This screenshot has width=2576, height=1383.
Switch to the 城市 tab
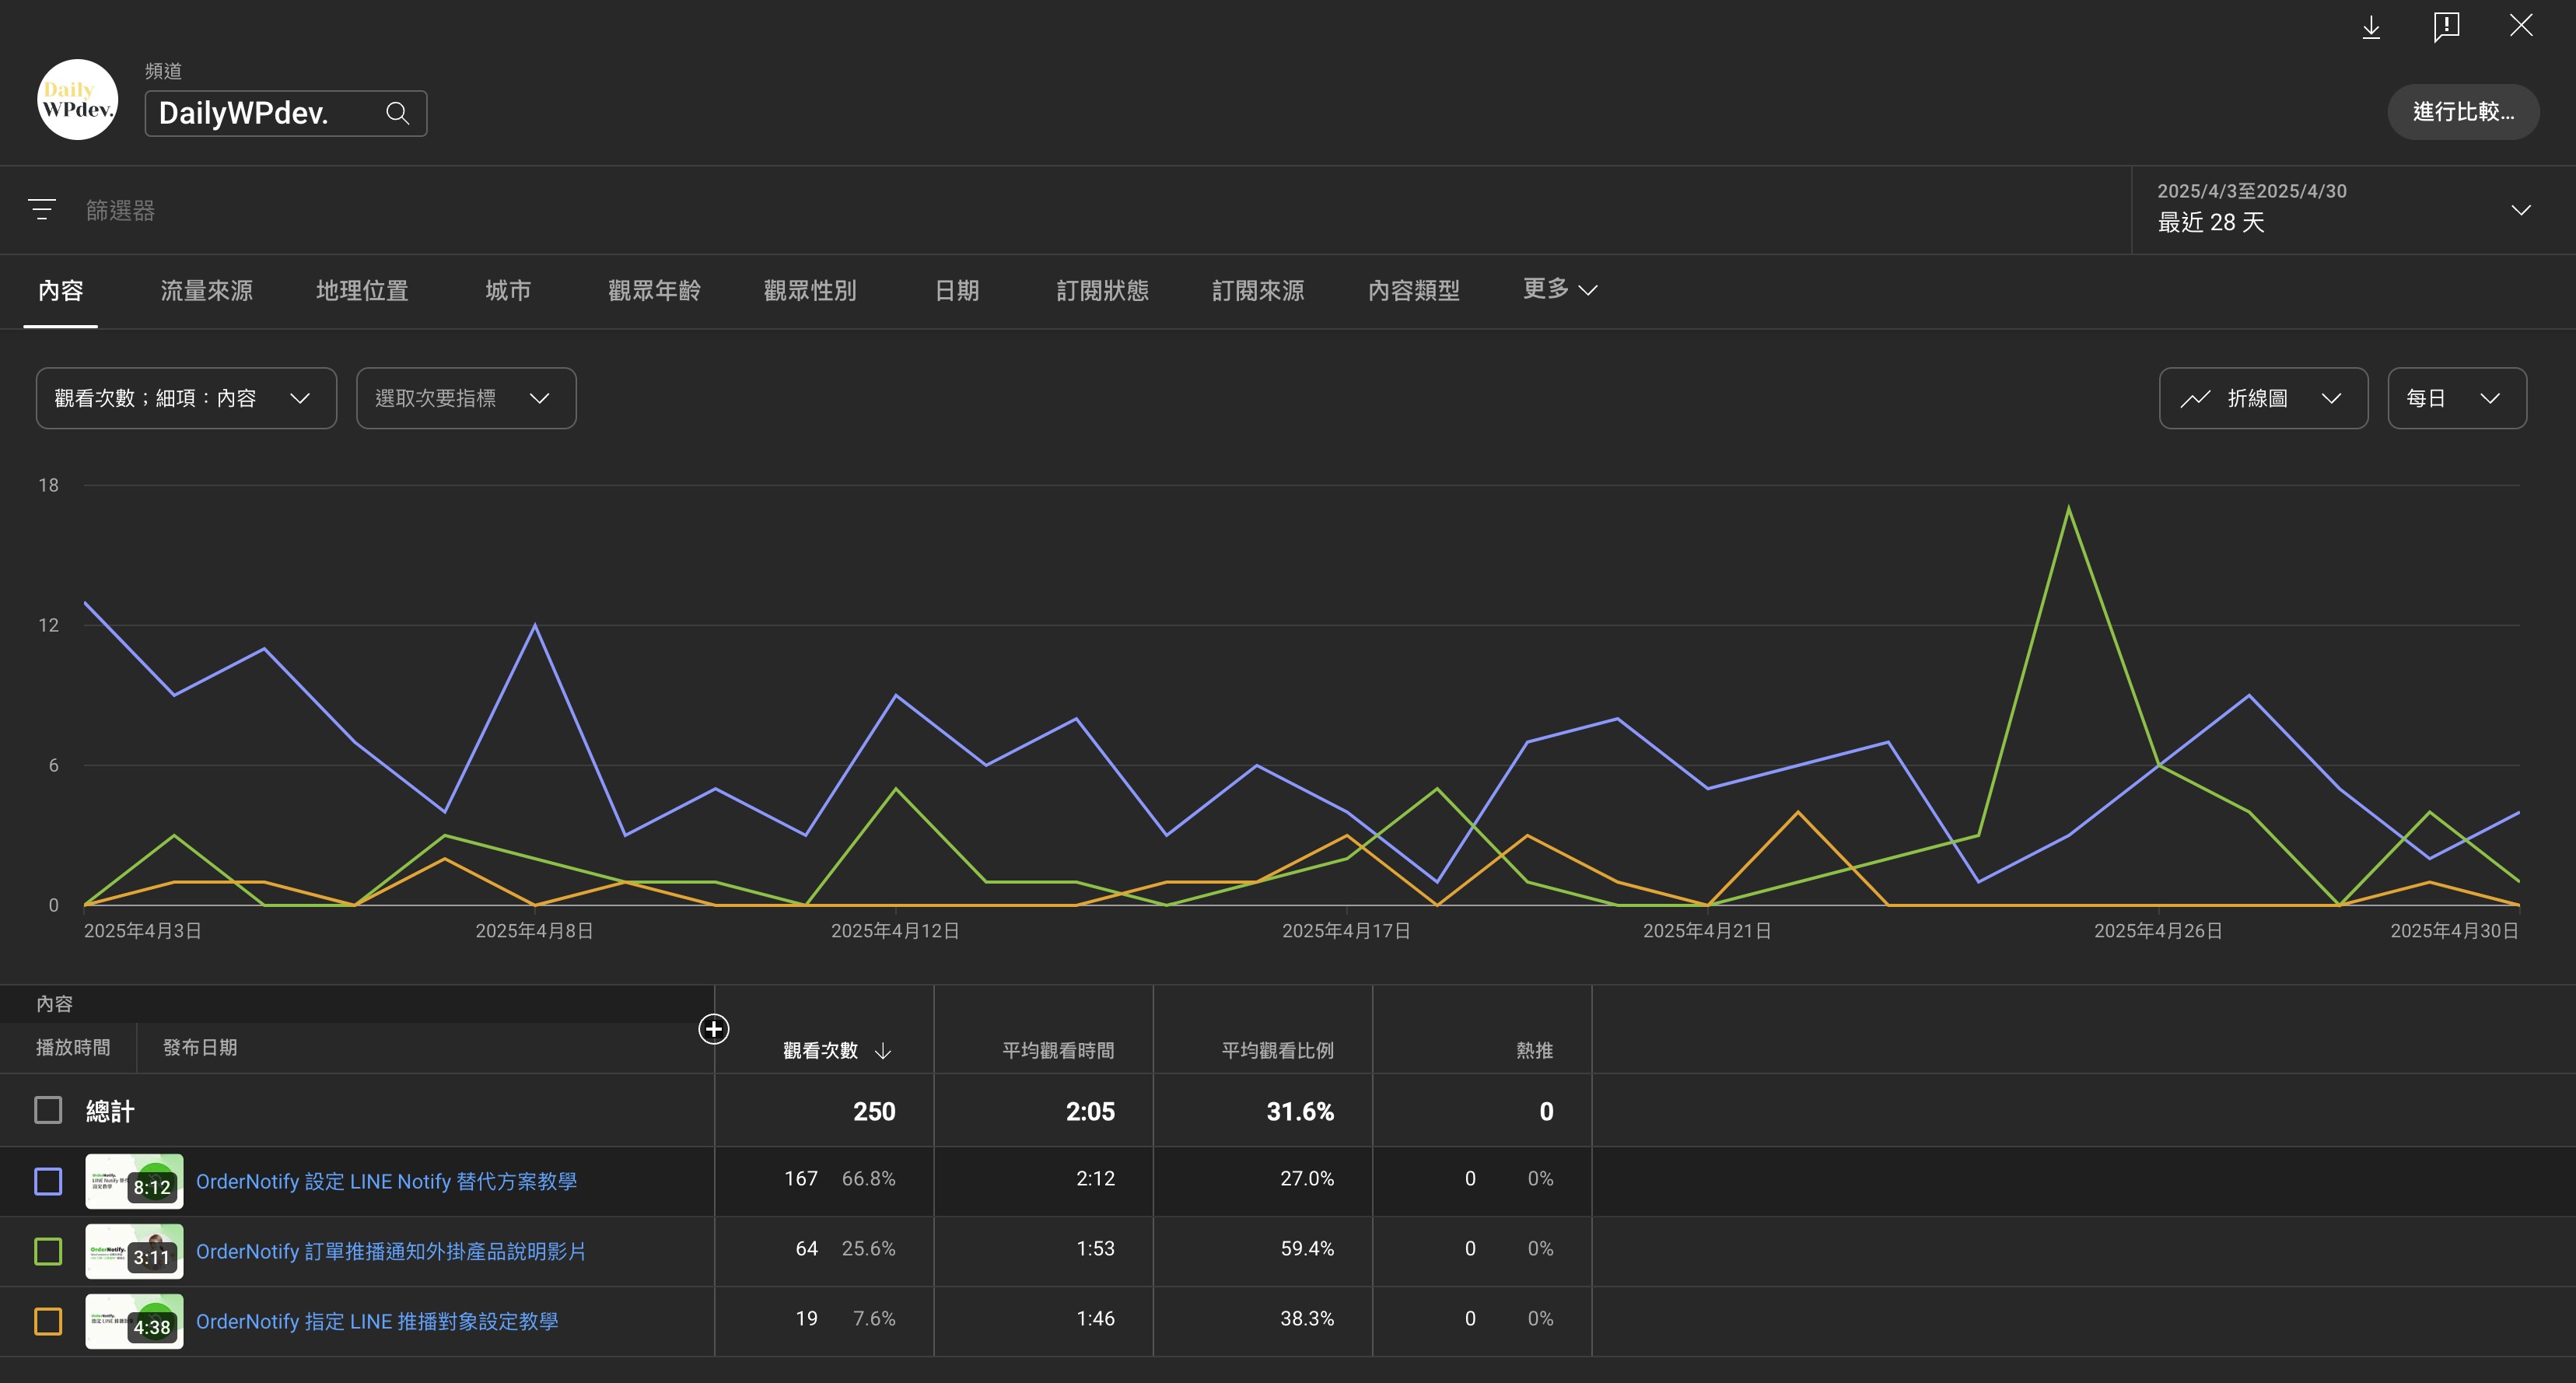click(x=508, y=291)
